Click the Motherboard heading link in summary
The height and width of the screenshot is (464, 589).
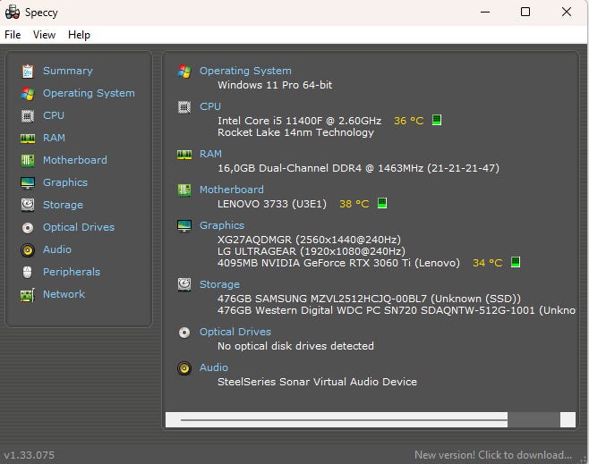tap(231, 190)
